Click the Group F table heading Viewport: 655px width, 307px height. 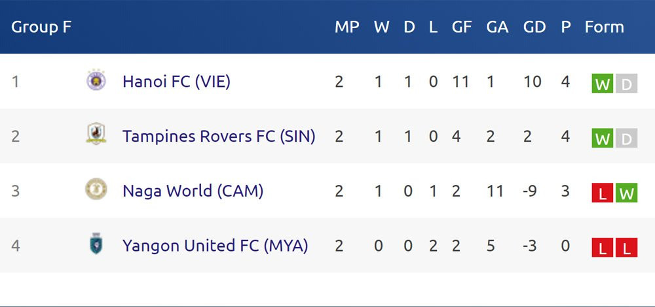click(41, 27)
